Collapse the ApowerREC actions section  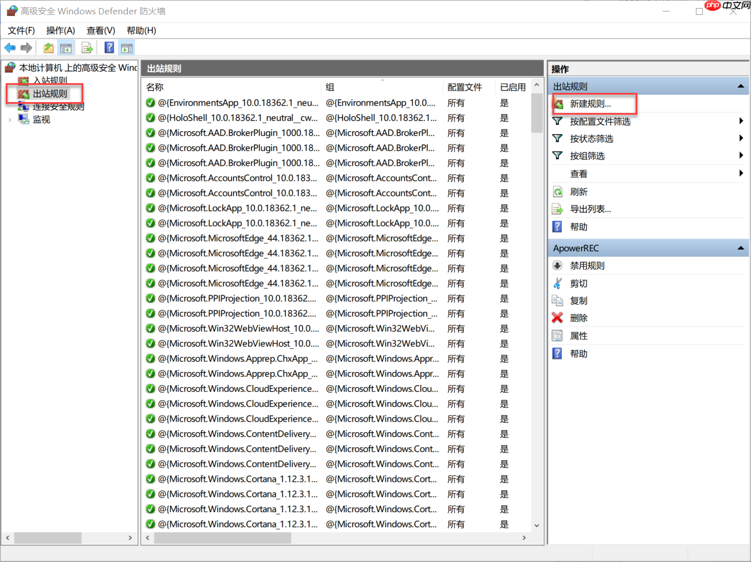[x=741, y=248]
